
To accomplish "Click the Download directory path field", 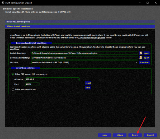I will coord(84,58).
